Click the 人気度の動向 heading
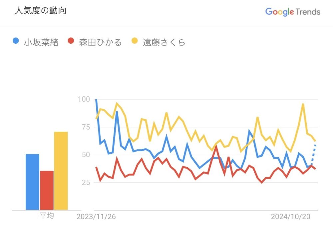 pyautogui.click(x=40, y=11)
